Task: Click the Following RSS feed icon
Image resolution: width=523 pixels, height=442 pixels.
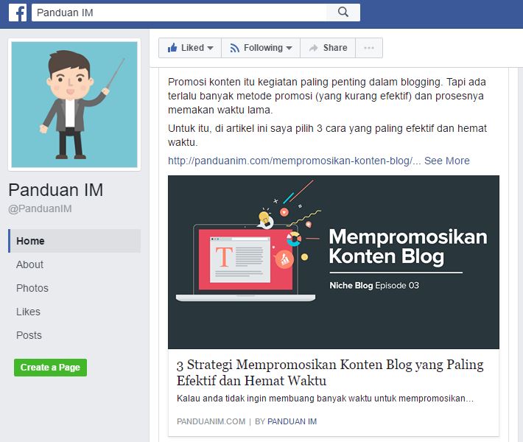Action: click(x=234, y=48)
